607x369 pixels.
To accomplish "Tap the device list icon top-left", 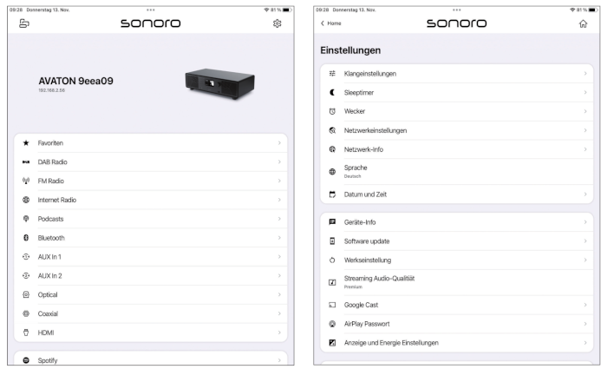I will pos(24,23).
